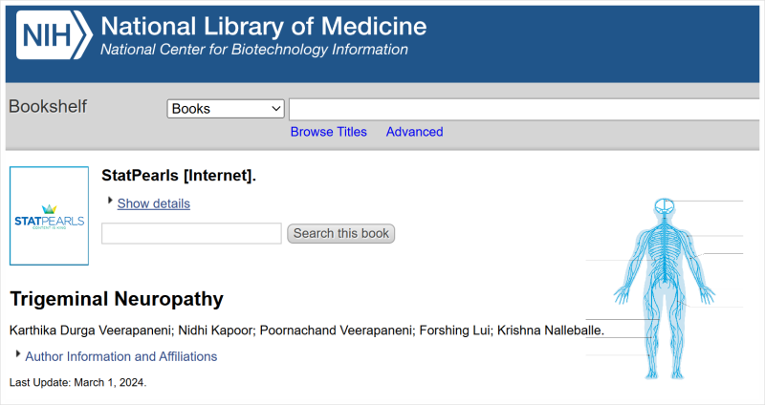
Task: Click the National Library of Medicine title
Action: click(x=264, y=26)
